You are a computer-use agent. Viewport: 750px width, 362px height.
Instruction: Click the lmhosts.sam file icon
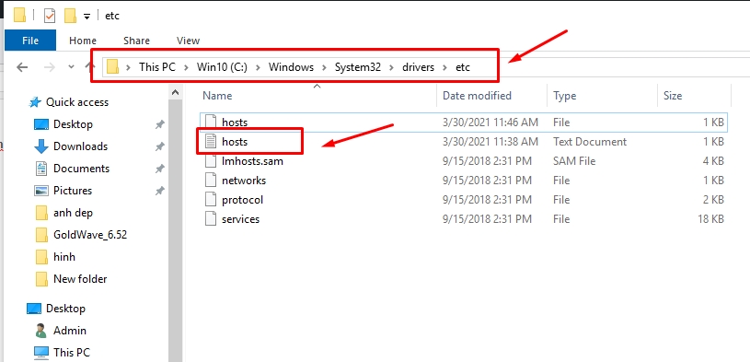coord(211,161)
